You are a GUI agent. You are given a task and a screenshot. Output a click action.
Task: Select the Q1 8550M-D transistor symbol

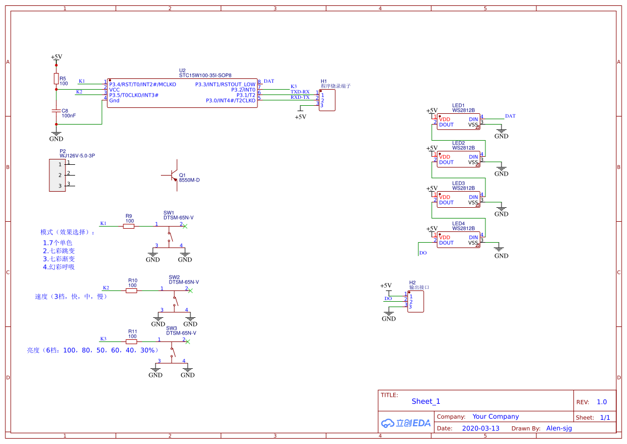172,175
